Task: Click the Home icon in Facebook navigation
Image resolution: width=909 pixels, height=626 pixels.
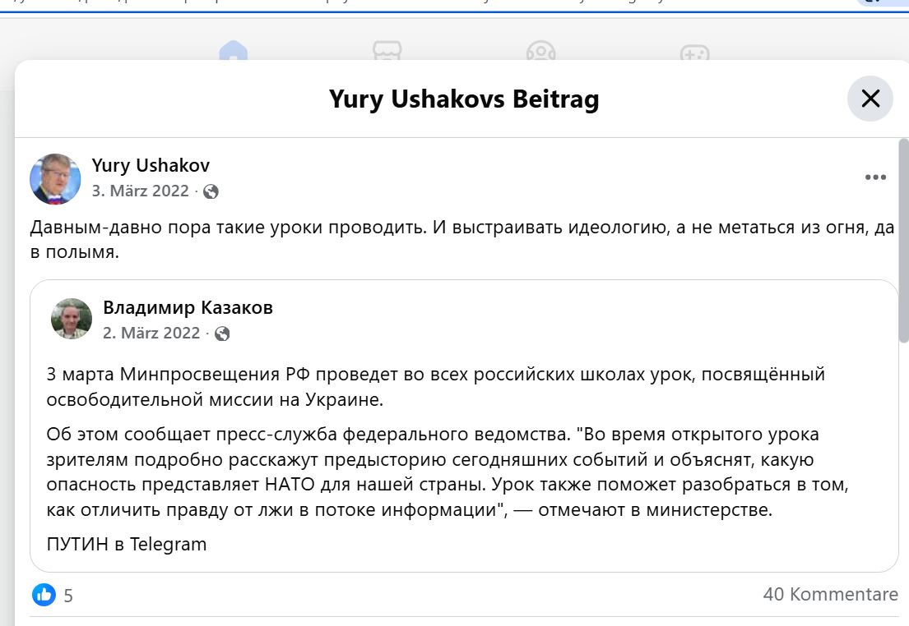Action: (x=234, y=50)
